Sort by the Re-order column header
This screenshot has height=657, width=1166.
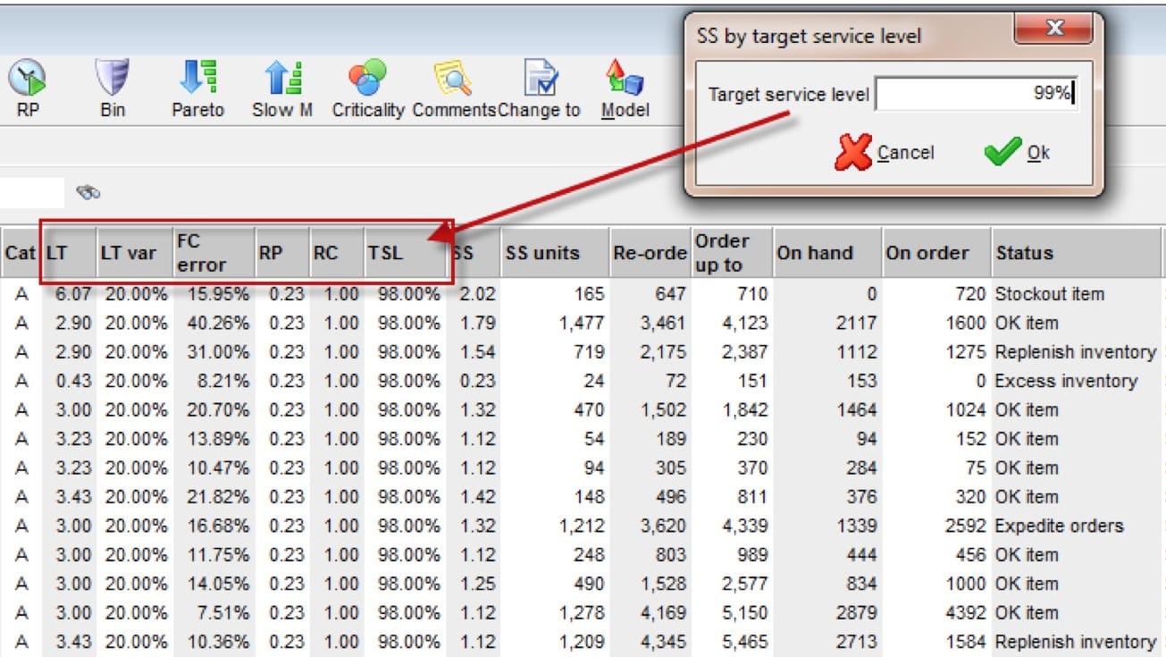650,253
